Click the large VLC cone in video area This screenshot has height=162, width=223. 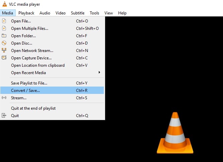pyautogui.click(x=175, y=133)
